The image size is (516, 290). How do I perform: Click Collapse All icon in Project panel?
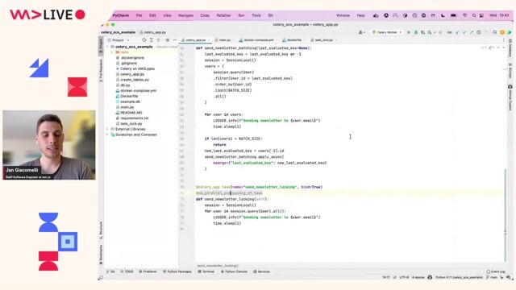[x=159, y=40]
